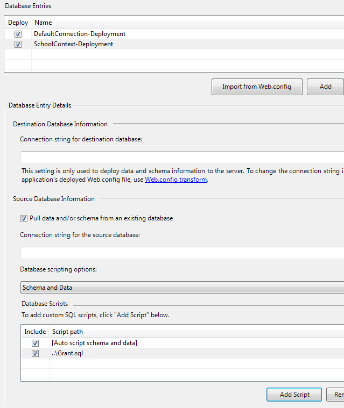
Task: Select the ..\Grant.sql script row
Action: (x=67, y=354)
